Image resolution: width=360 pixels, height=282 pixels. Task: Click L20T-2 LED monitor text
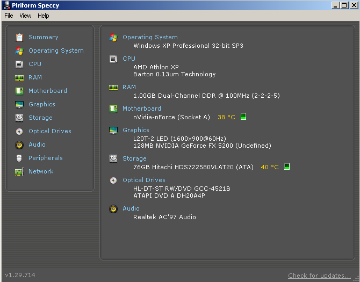click(180, 139)
